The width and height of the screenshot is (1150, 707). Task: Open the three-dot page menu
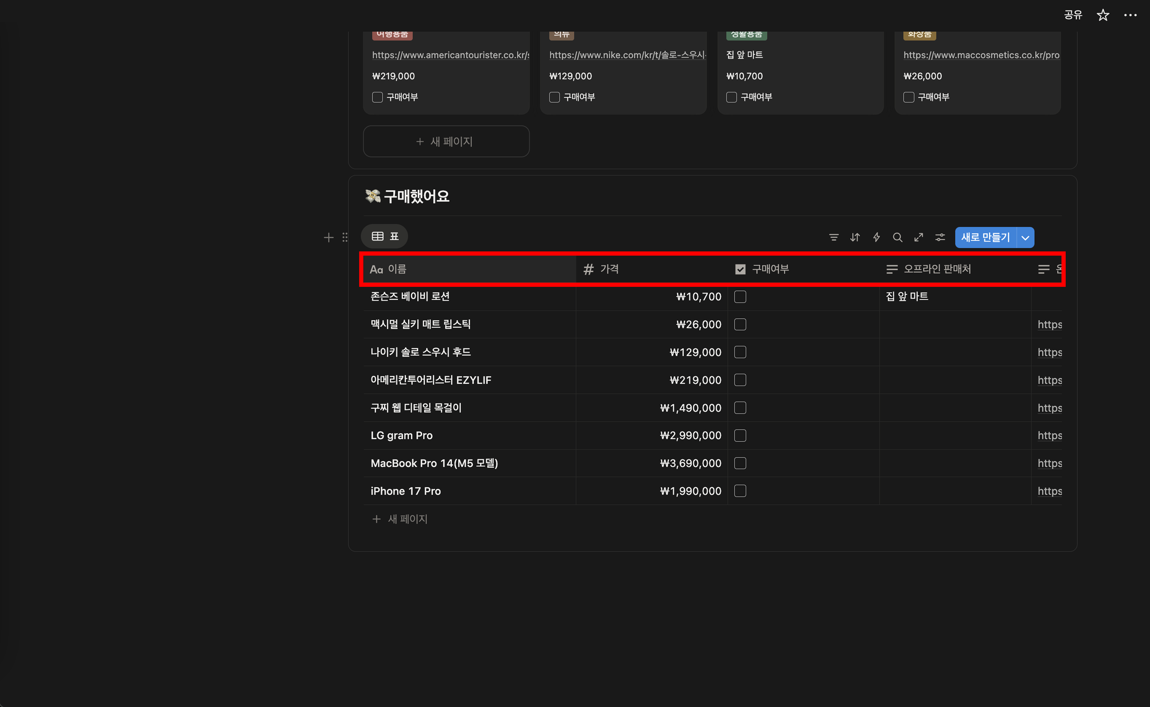pos(1130,15)
